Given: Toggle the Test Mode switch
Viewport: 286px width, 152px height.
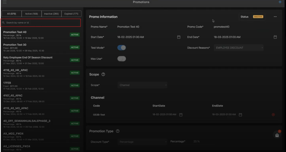Looking at the screenshot, I should coord(122,47).
